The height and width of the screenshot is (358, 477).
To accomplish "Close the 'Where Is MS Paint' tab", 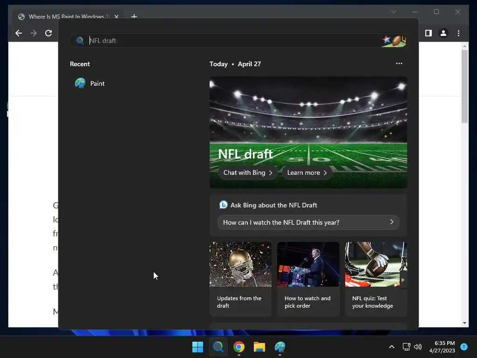I will 116,17.
